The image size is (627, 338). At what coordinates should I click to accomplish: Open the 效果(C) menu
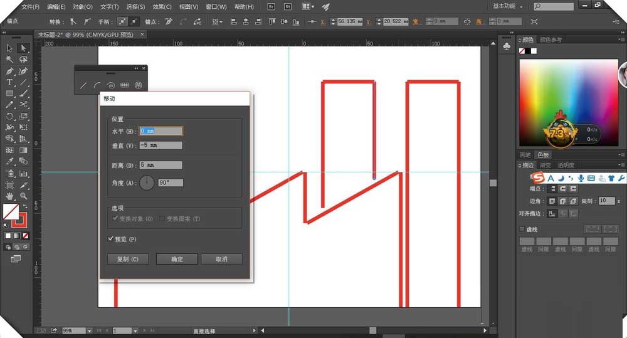pyautogui.click(x=162, y=7)
